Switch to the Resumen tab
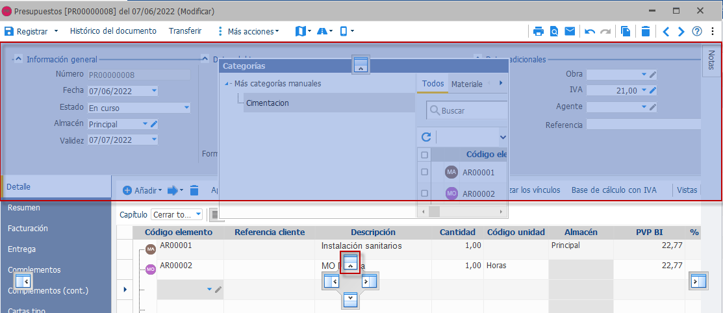This screenshot has height=313, width=723. coord(24,207)
